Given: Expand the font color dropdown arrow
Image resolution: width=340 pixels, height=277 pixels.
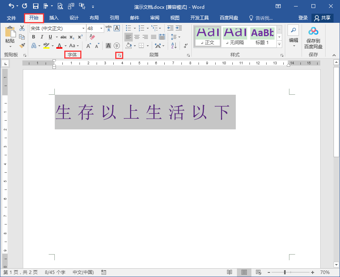Looking at the screenshot, I should click(x=65, y=46).
